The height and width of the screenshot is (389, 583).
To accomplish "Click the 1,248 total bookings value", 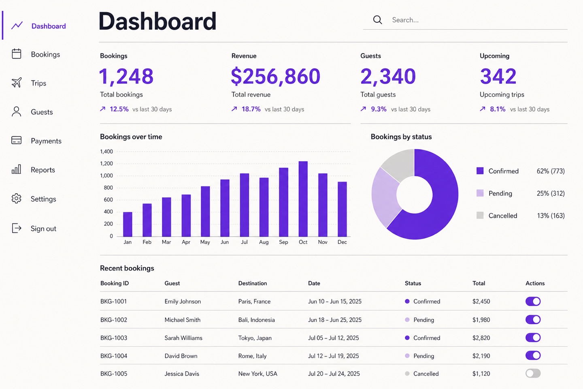I will [126, 76].
